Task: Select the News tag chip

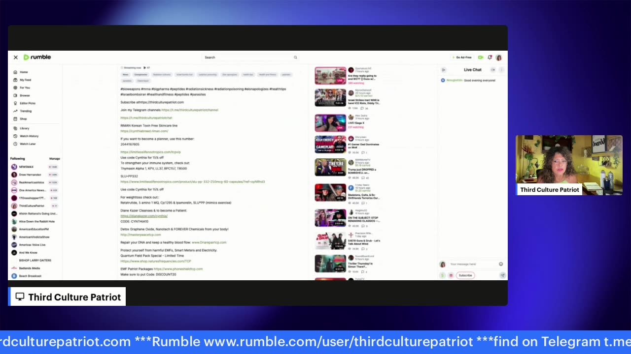Action: coord(126,75)
